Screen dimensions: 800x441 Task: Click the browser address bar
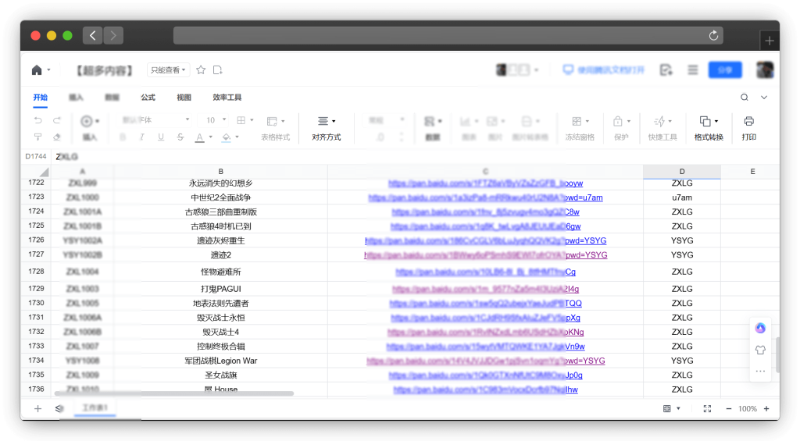click(448, 35)
